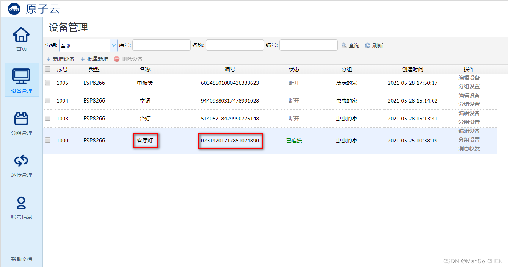The height and width of the screenshot is (267, 508).
Task: Check the row 1000 客厅灯 checkbox
Action: pos(48,140)
